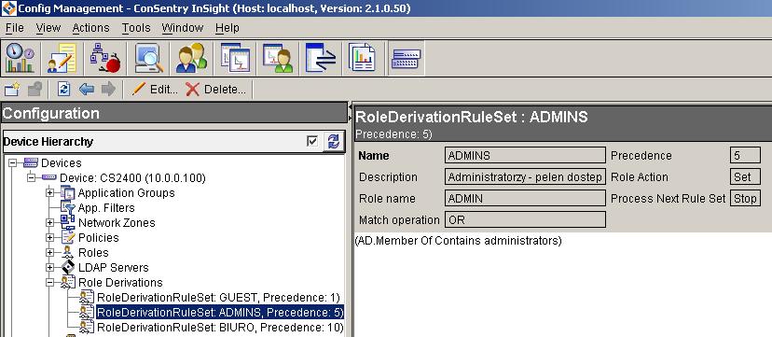Screen dimensions: 772x337
Task: Collapse the Devices root node
Action: [x=13, y=163]
